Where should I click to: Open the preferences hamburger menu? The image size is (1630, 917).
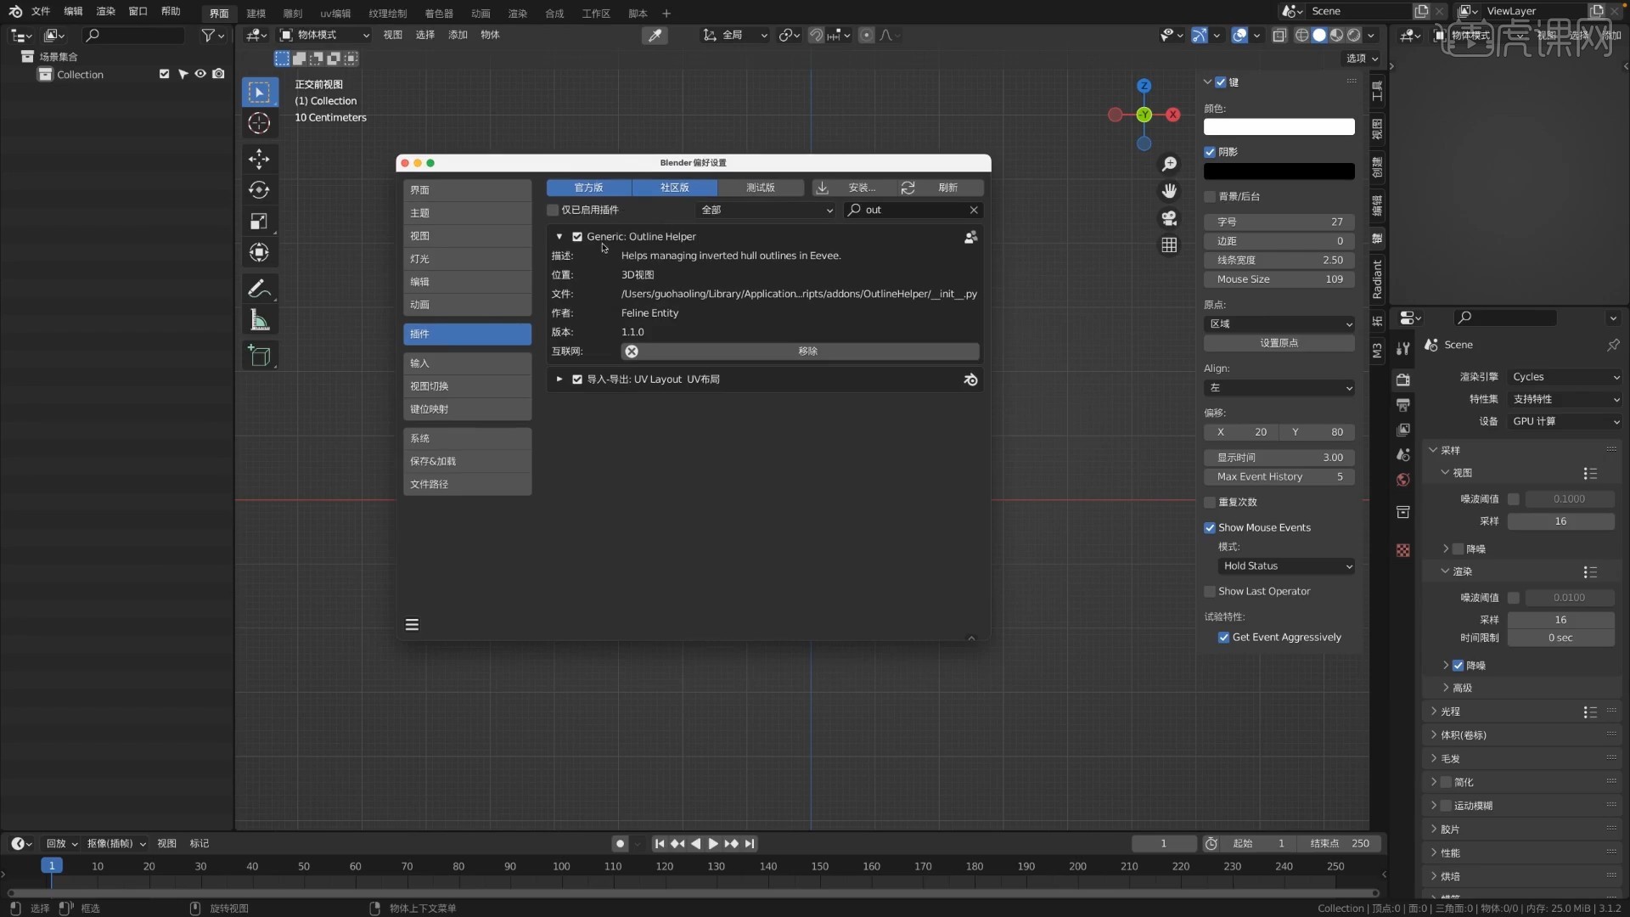[412, 625]
